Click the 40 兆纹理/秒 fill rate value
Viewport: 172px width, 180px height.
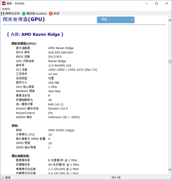(x=63, y=165)
